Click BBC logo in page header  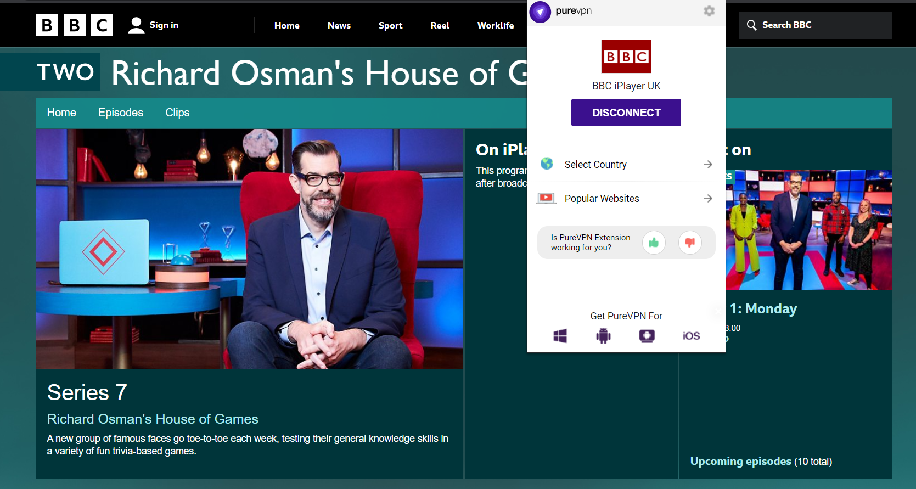pos(75,25)
